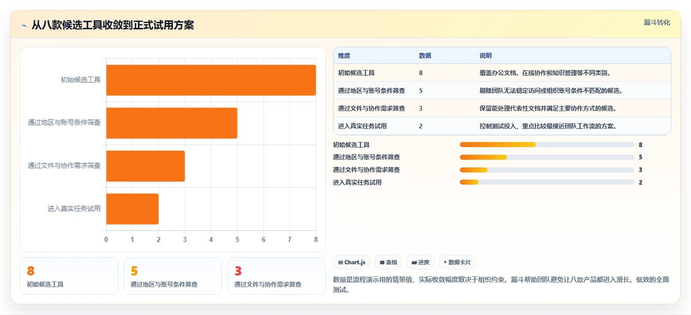Image resolution: width=691 pixels, height=315 pixels.
Task: Click the 初始候选工具 progress bar
Action: (547, 145)
